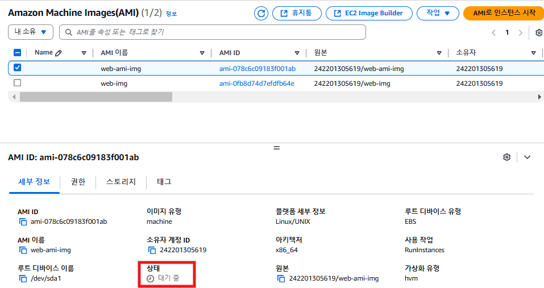Screen dimensions: 544x288
Task: Switch to the 권한 tab
Action: point(78,182)
